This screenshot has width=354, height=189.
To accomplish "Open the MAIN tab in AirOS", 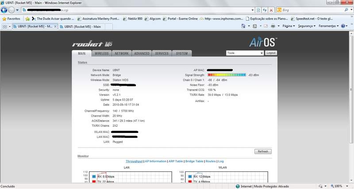I will click(82, 53).
